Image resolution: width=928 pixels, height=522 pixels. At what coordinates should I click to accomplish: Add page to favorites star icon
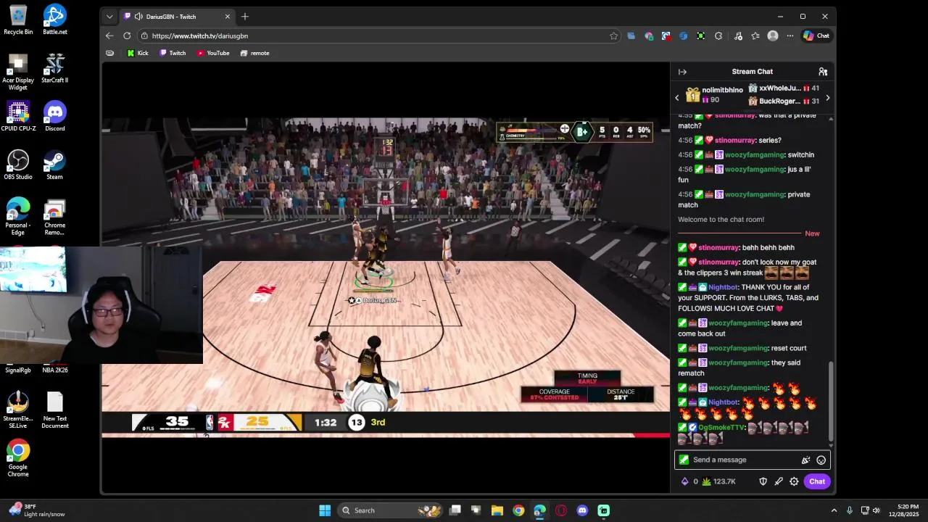coord(613,36)
